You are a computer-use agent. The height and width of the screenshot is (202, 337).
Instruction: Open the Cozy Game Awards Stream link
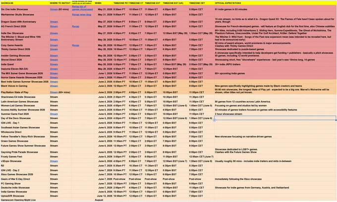[54, 45]
